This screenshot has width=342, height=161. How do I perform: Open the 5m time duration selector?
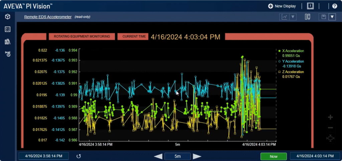[x=177, y=156]
